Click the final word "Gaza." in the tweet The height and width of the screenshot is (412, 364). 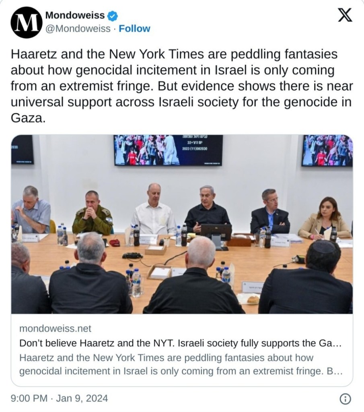click(x=28, y=118)
